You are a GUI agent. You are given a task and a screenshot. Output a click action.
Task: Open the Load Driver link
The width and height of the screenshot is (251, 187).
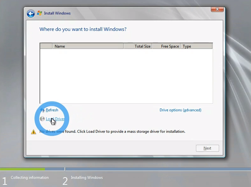click(55, 119)
